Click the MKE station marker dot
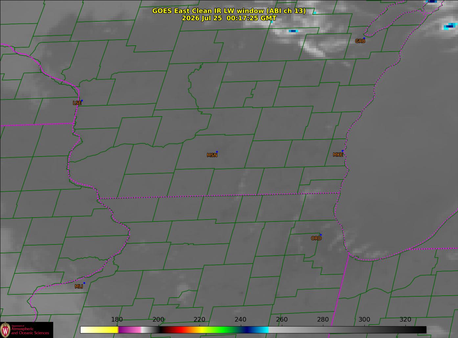Image resolution: width=458 pixels, height=338 pixels. [342, 151]
